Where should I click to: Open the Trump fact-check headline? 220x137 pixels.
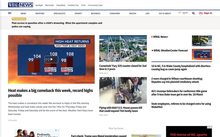coord(99,136)
